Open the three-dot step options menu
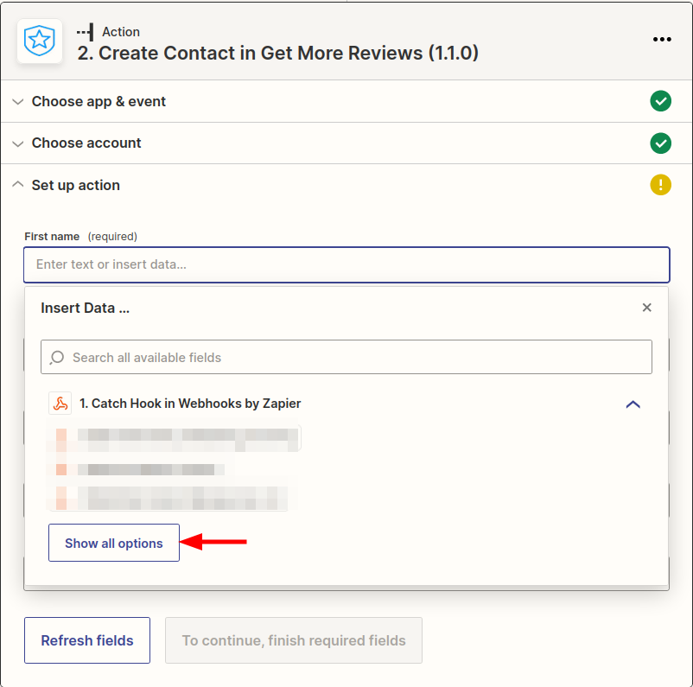The width and height of the screenshot is (693, 687). pyautogui.click(x=662, y=40)
